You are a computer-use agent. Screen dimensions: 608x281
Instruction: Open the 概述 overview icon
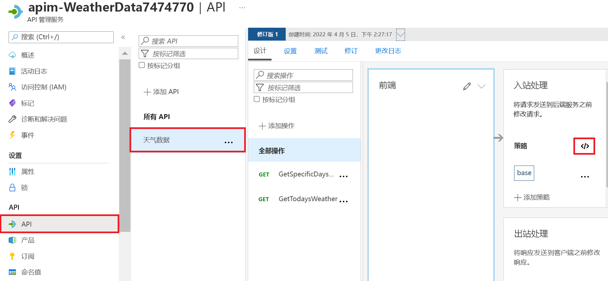tap(12, 55)
